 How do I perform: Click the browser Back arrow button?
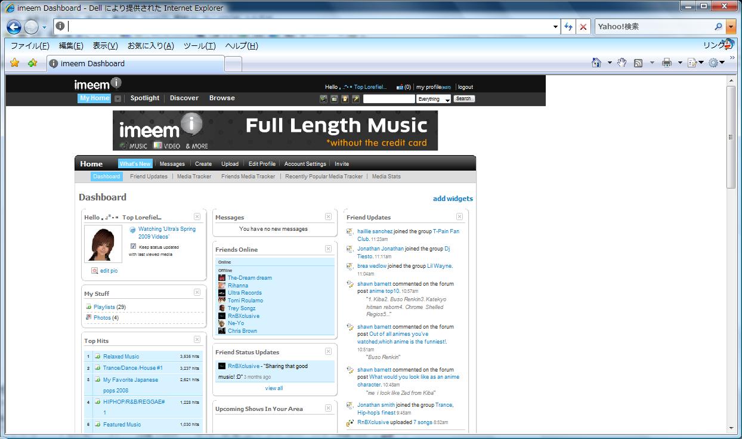pos(14,27)
